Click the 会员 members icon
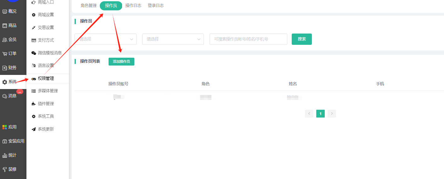Screen dimensions: 444x179 [x=5, y=40]
